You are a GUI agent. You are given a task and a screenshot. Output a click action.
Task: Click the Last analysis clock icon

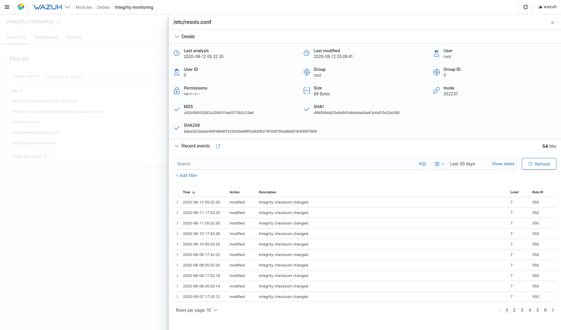point(177,53)
